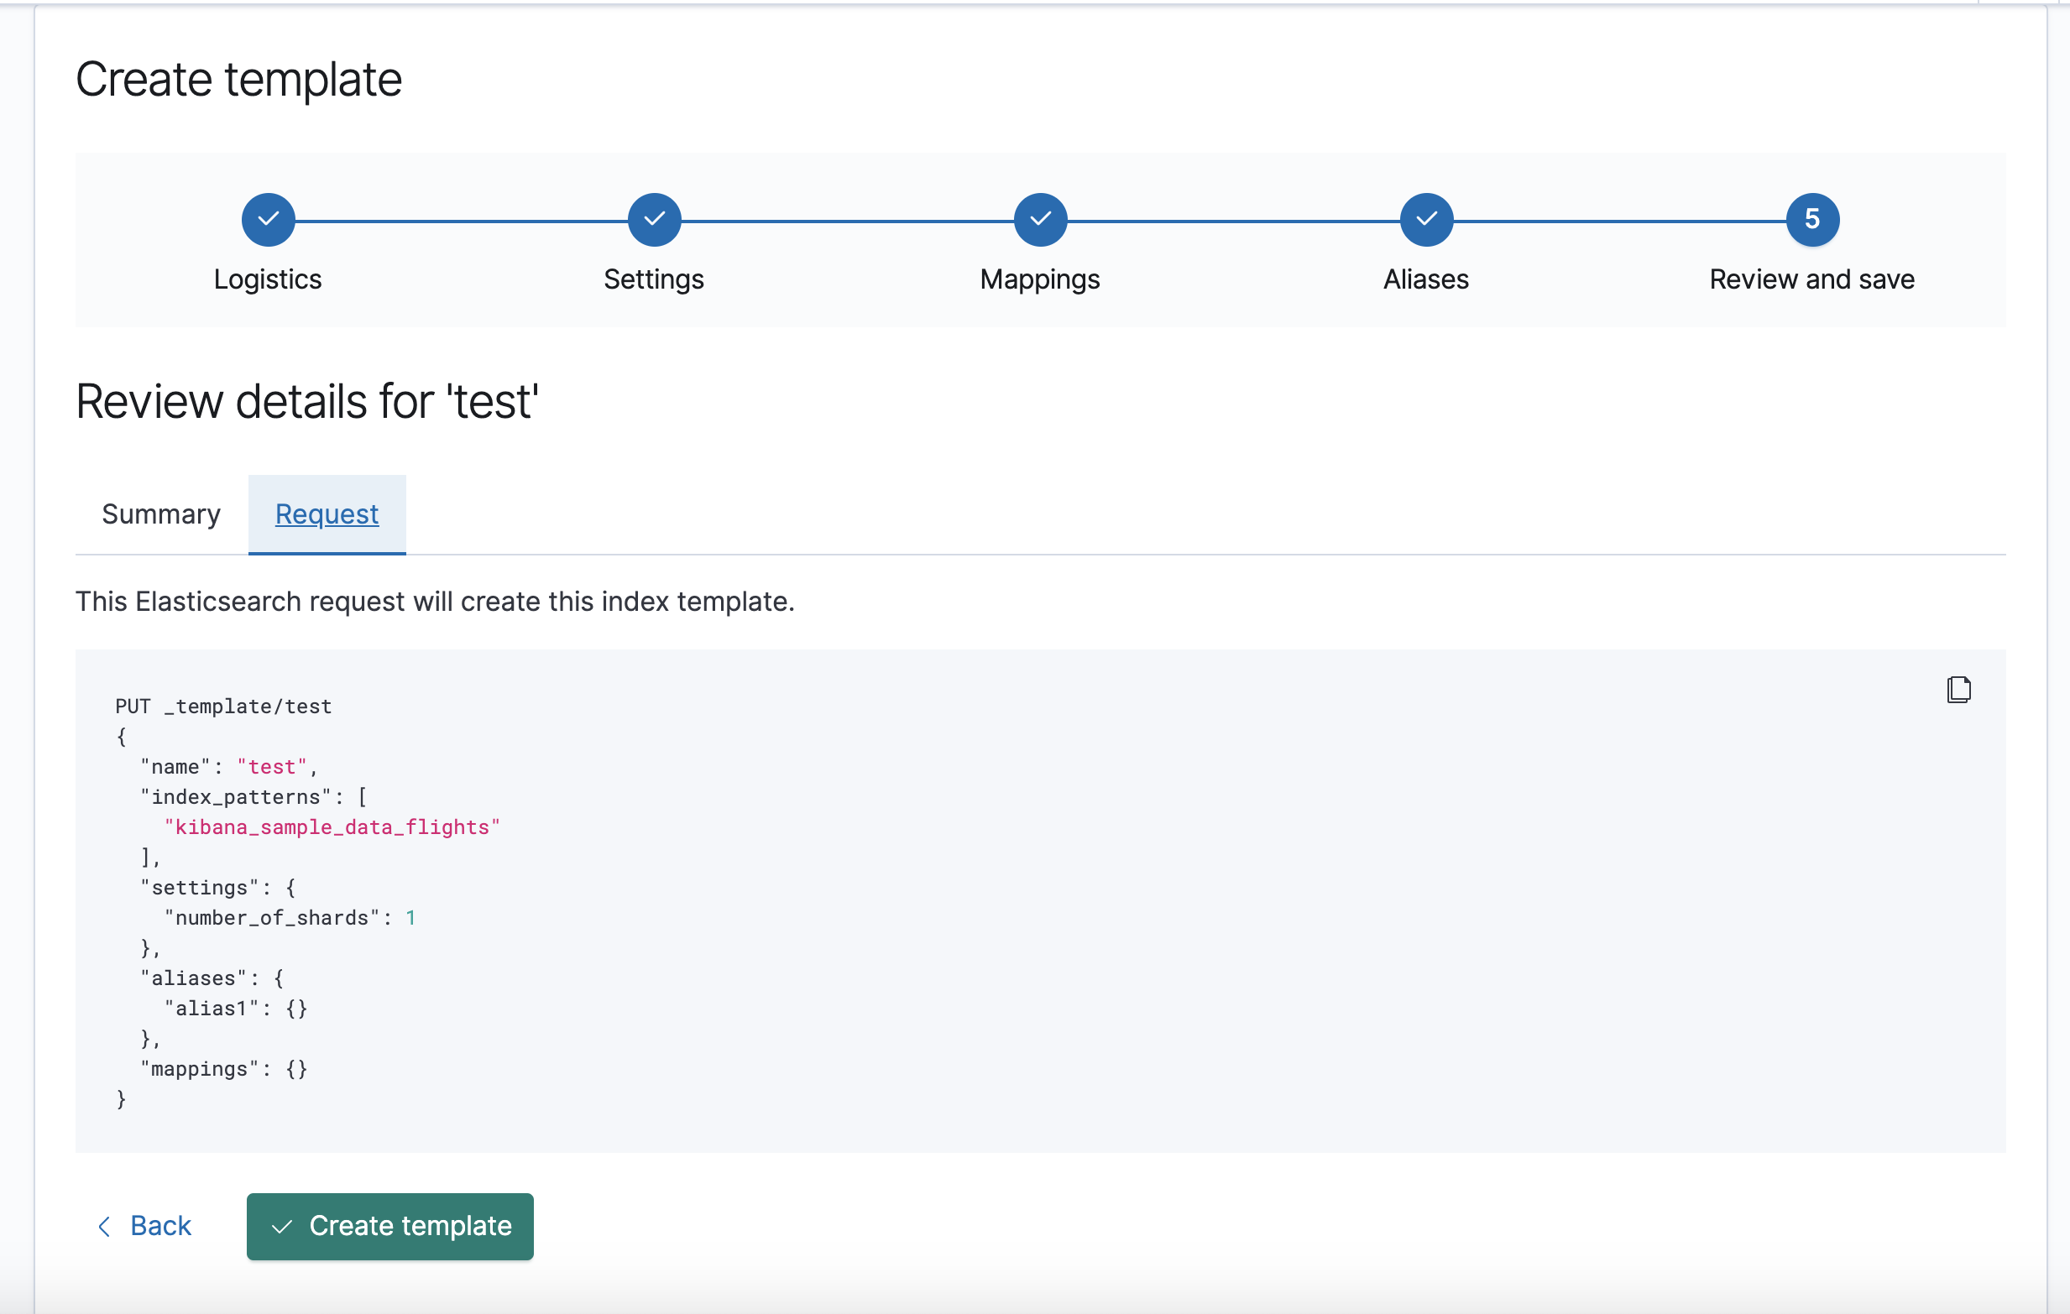The width and height of the screenshot is (2070, 1314).
Task: Copy the request code to clipboard
Action: pyautogui.click(x=1958, y=689)
